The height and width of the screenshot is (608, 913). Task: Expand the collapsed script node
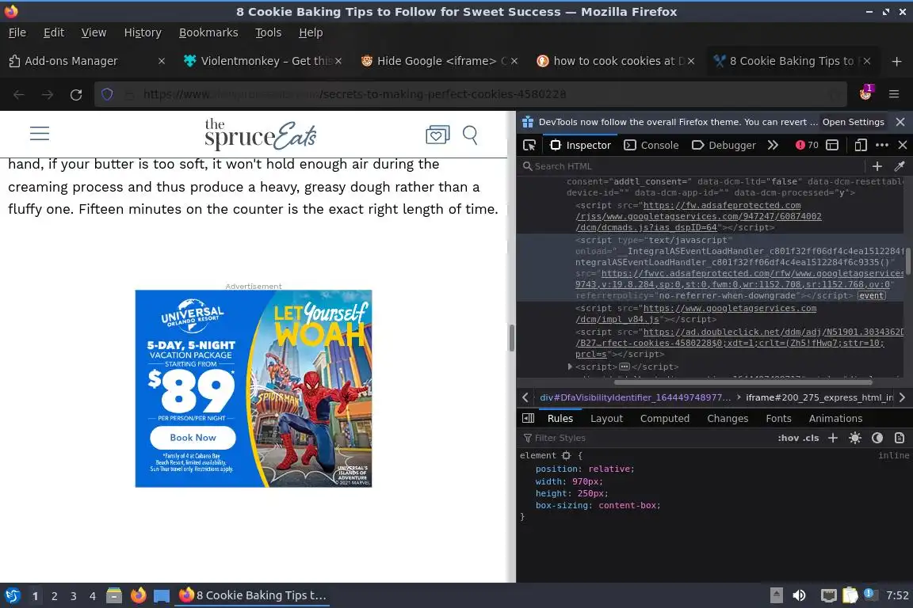(x=570, y=367)
